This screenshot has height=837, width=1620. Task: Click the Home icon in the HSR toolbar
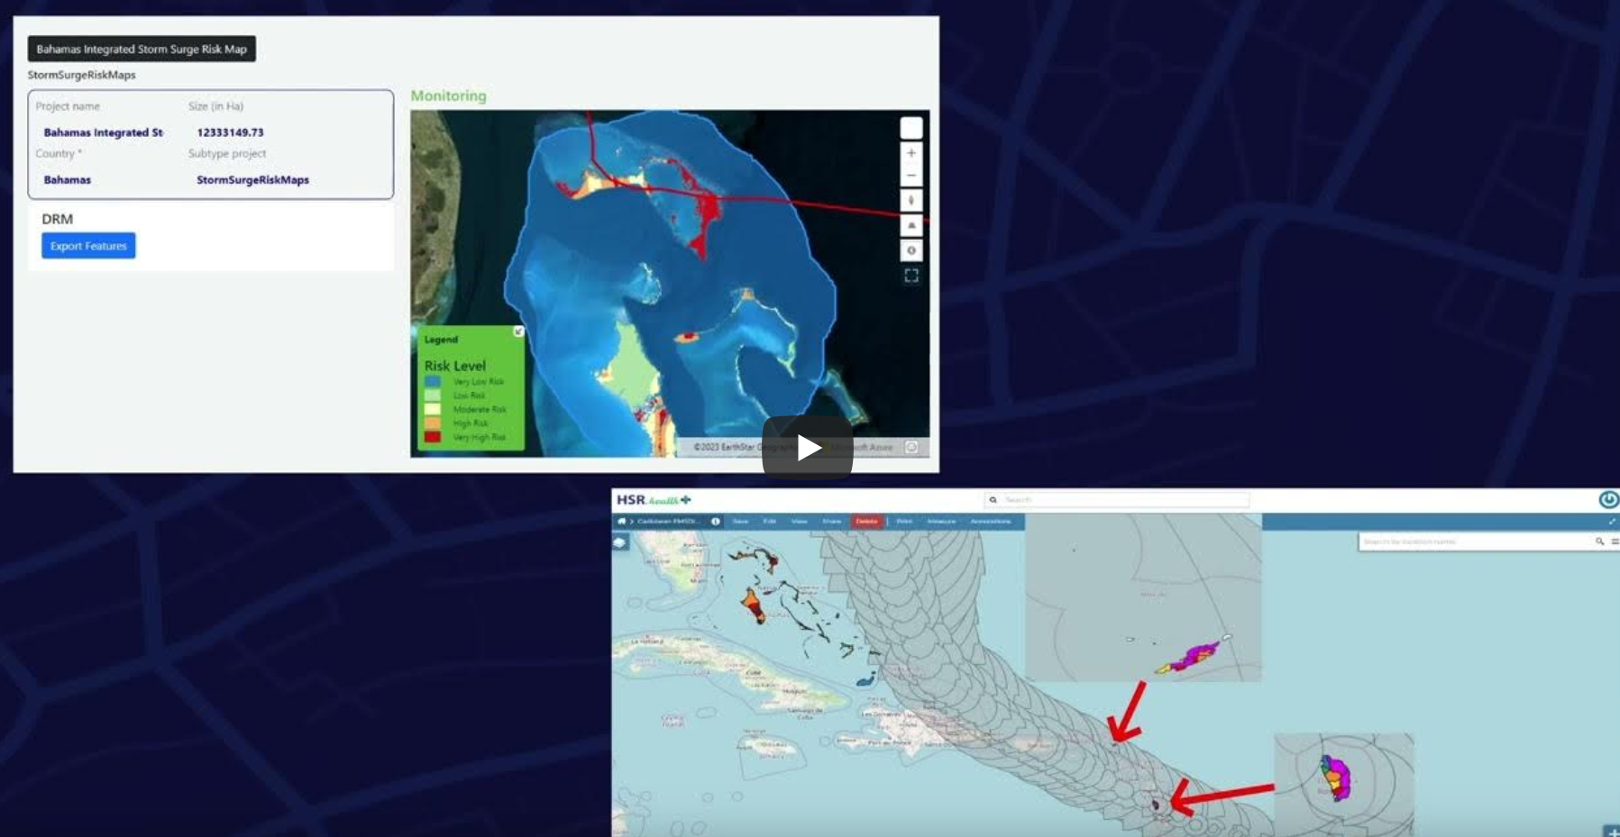[622, 521]
